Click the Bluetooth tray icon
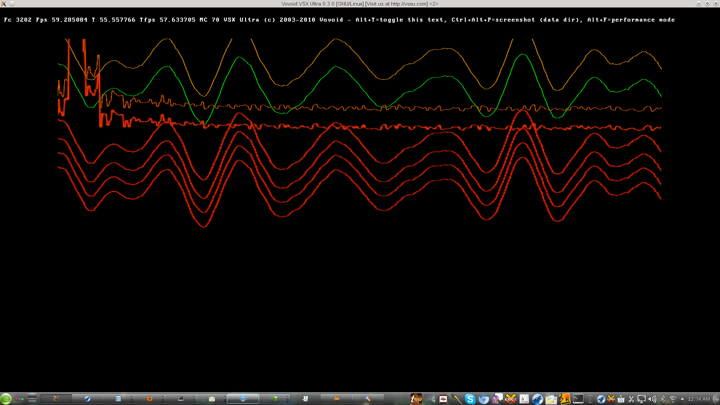This screenshot has height=405, width=720. point(663,399)
